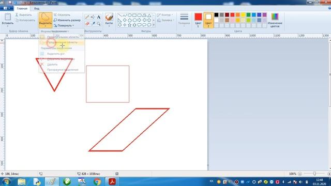The width and height of the screenshot is (331, 186).
Task: Click the zoom out minus button
Action: pyautogui.click(x=300, y=174)
